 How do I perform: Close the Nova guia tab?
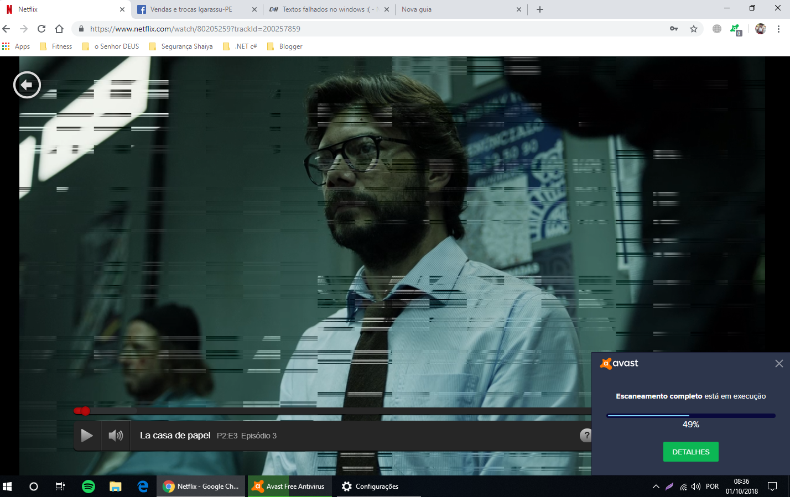(519, 9)
